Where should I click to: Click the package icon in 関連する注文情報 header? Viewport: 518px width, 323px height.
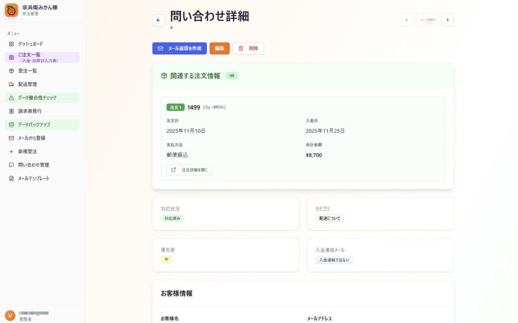tap(164, 75)
